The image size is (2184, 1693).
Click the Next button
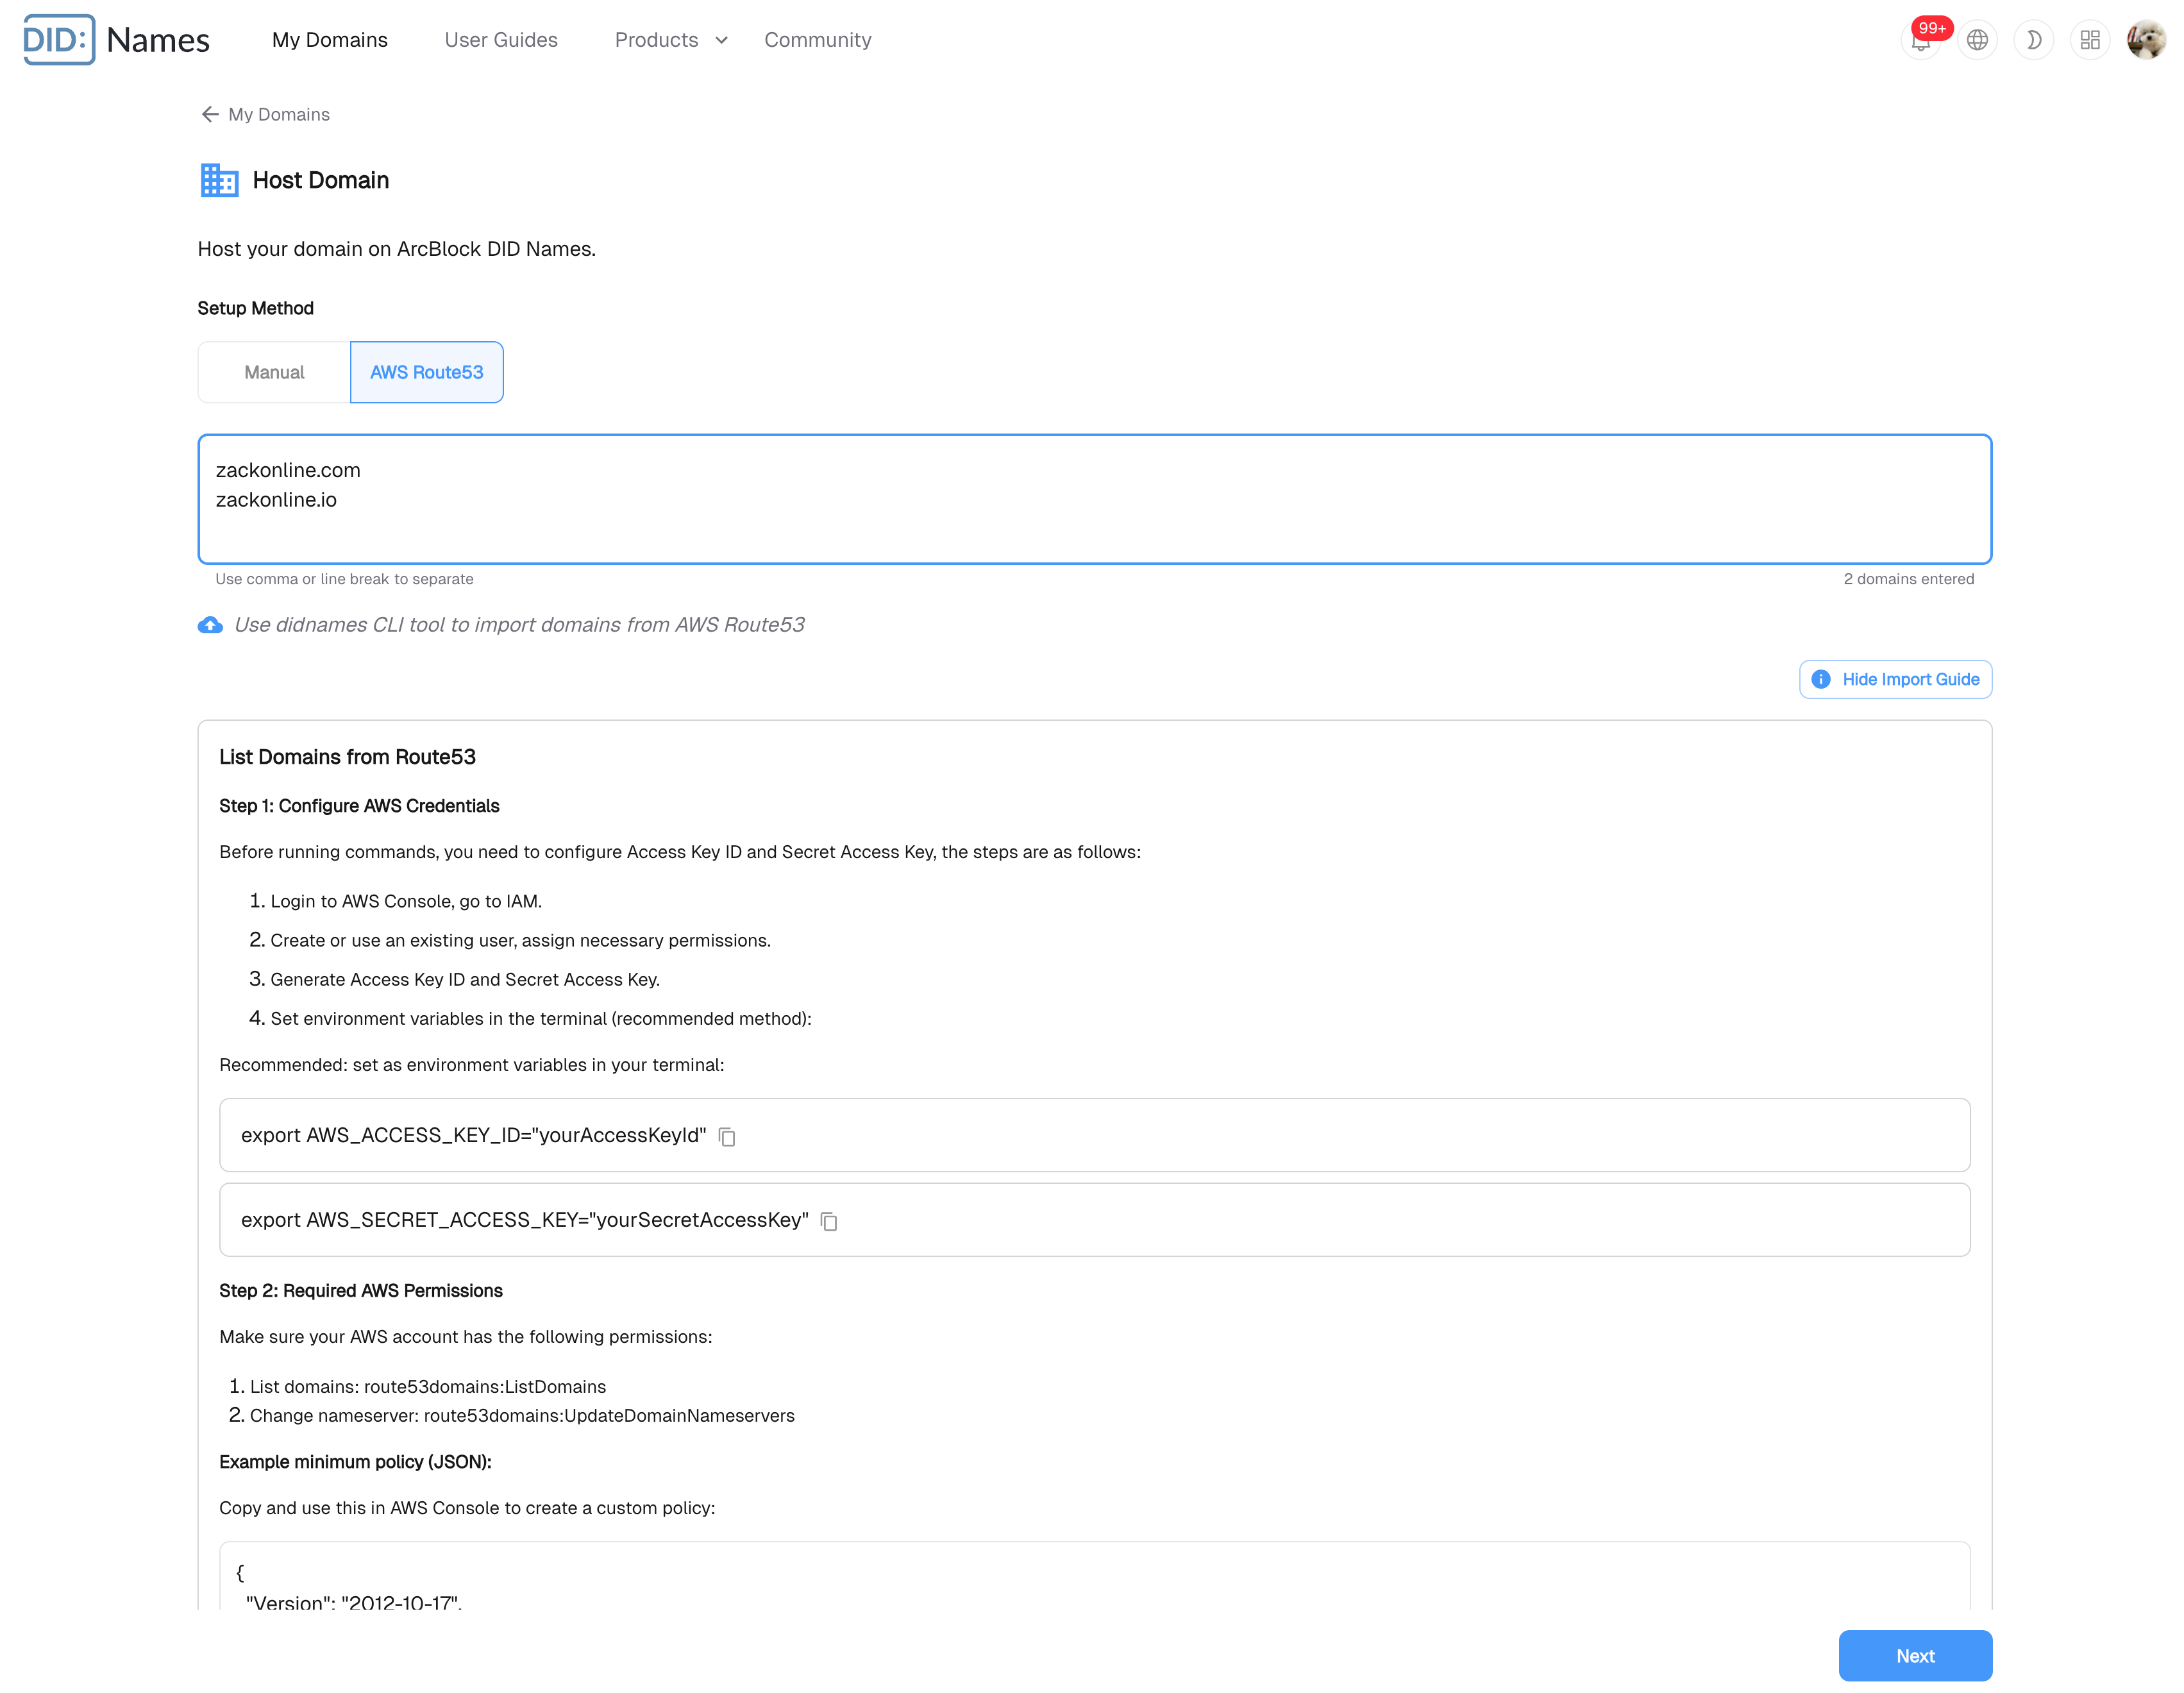[1914, 1656]
